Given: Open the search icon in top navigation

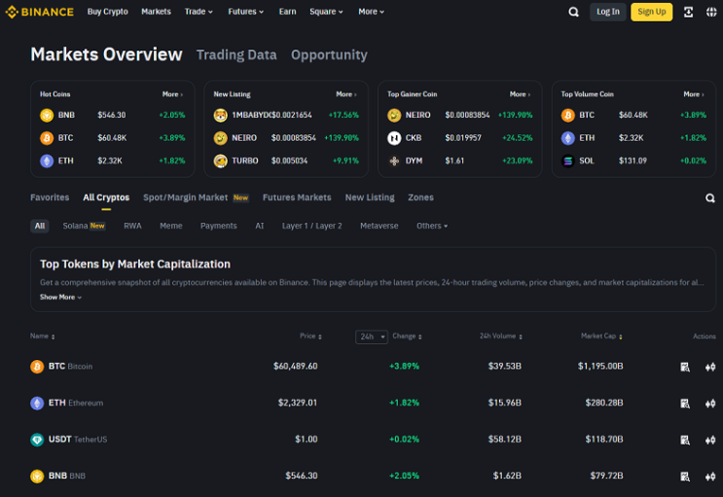Looking at the screenshot, I should (573, 12).
